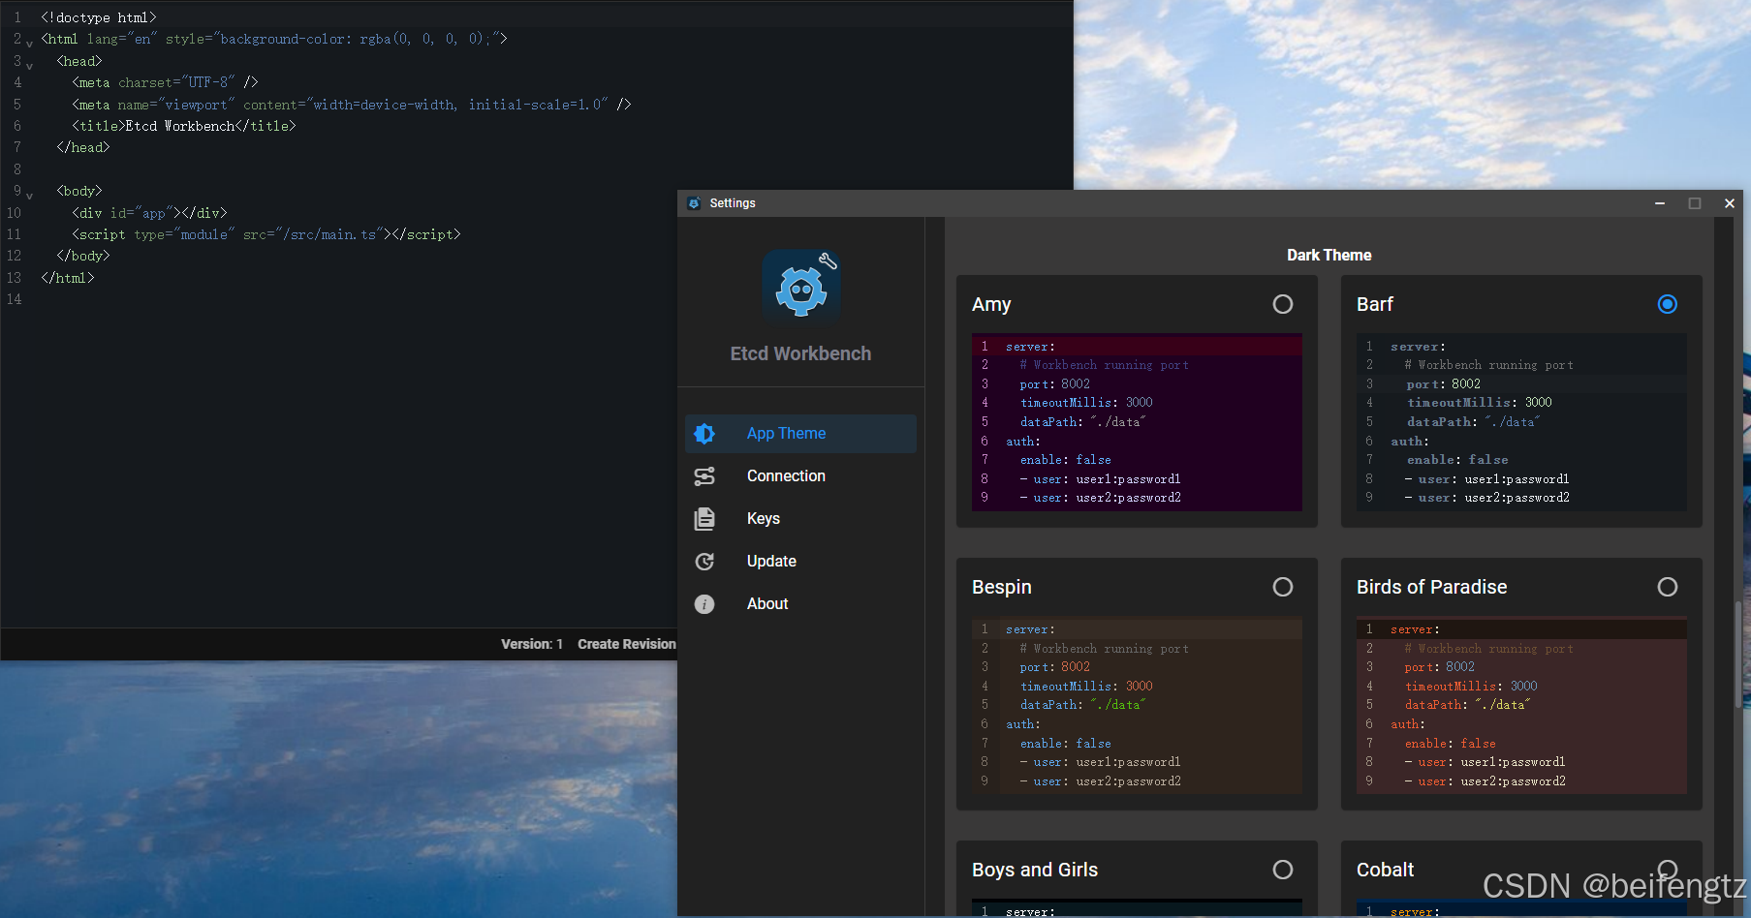Click the Barf theme code preview
Image resolution: width=1751 pixels, height=918 pixels.
pyautogui.click(x=1521, y=422)
